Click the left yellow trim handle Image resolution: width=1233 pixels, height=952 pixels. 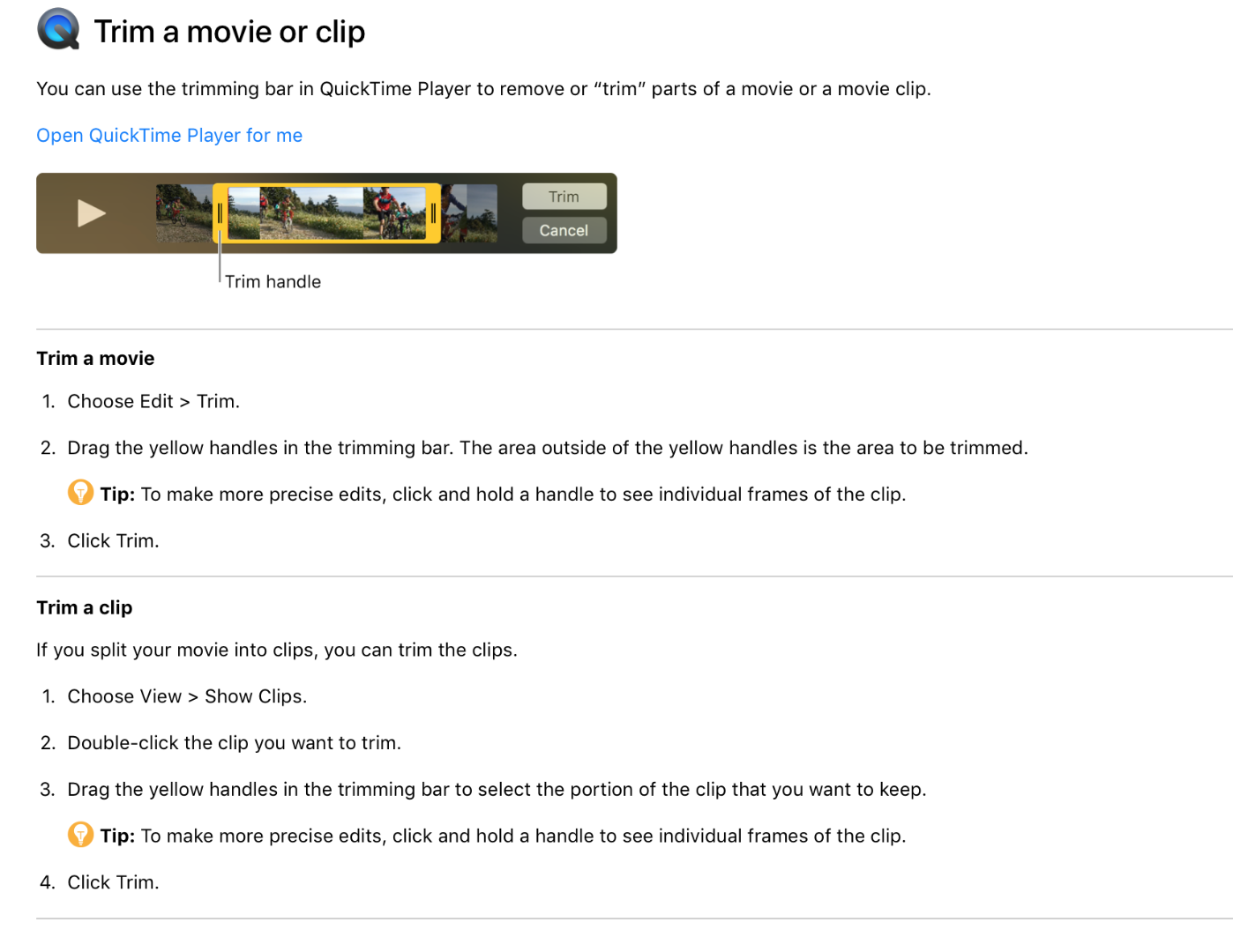(x=220, y=213)
